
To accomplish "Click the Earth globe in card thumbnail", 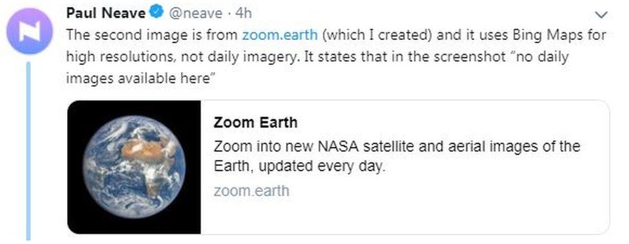I will click(135, 167).
